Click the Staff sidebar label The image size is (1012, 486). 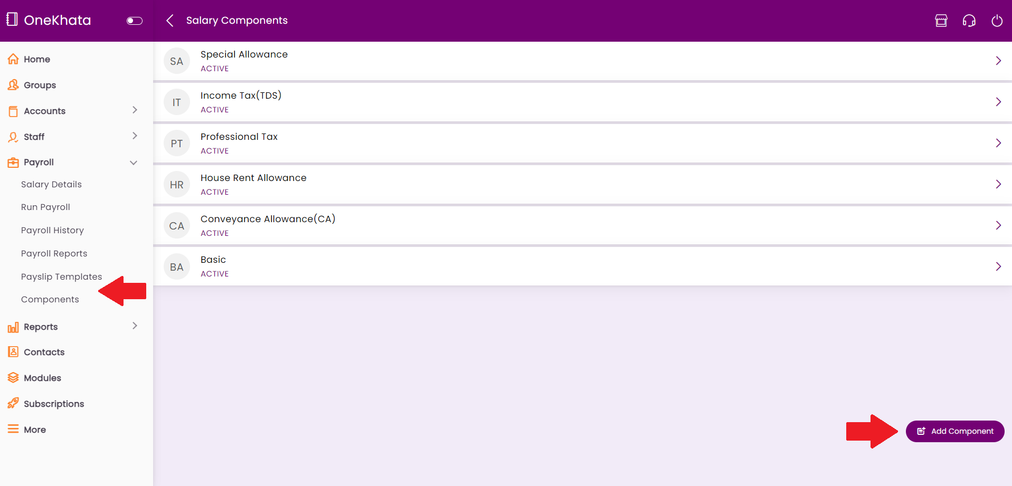click(x=34, y=137)
